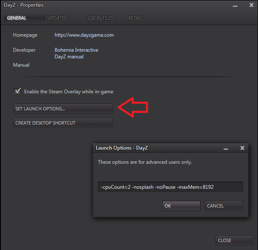Open the DayZ manual link
This screenshot has width=258, height=250.
point(69,57)
